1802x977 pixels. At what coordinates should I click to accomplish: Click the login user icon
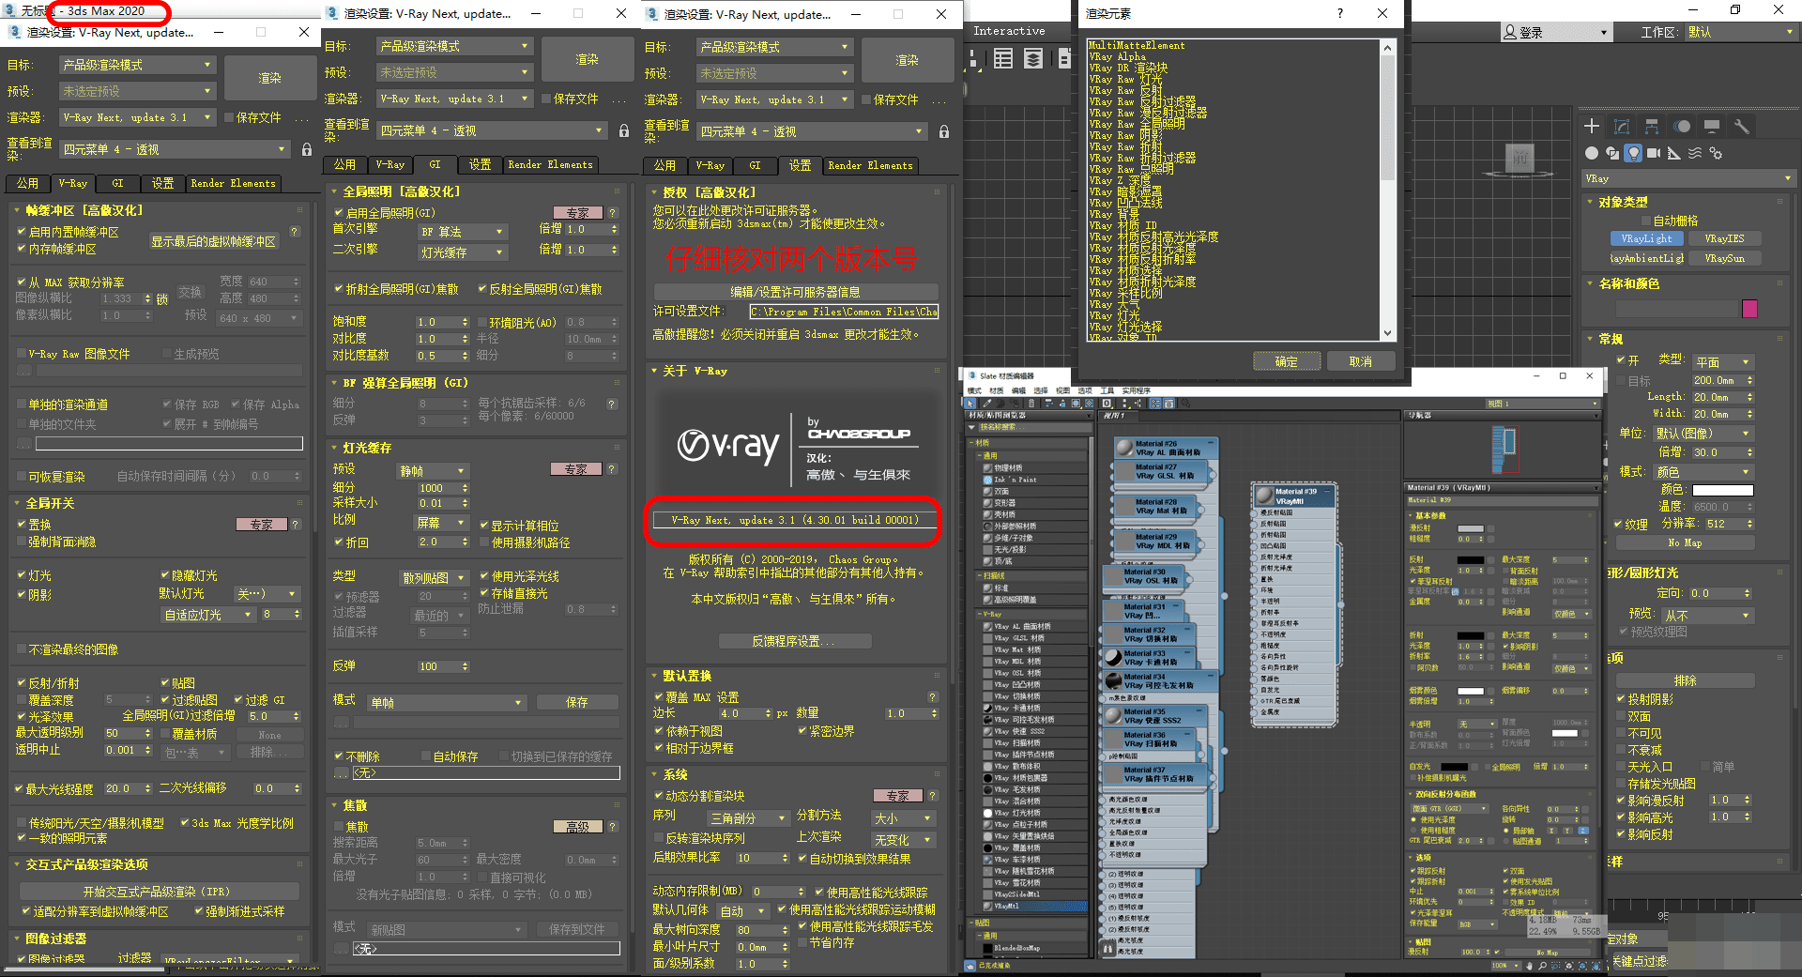click(1510, 32)
